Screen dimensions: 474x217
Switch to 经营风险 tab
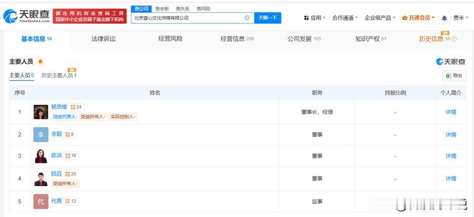tap(170, 39)
